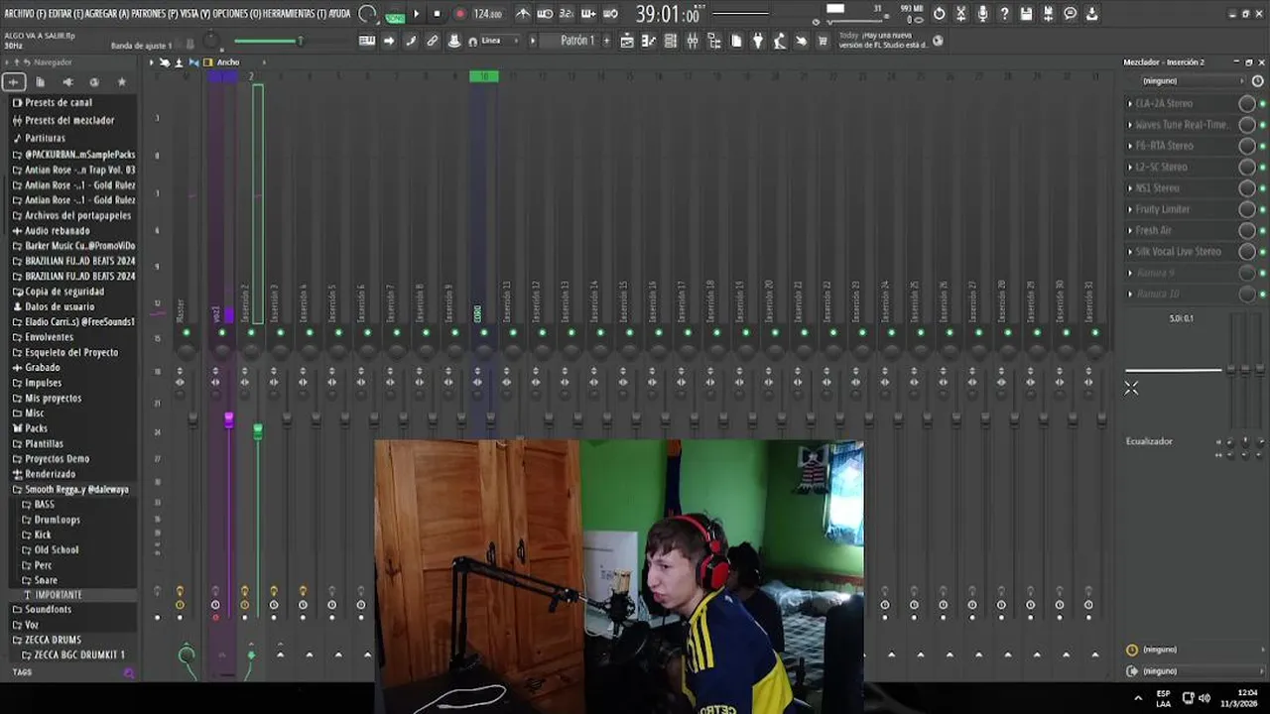Image resolution: width=1270 pixels, height=714 pixels.
Task: Open the mixer view toolbar icon
Action: pos(693,41)
